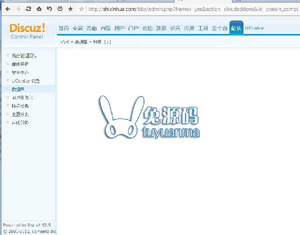Click the [+] next to breadcrumb
Screen dimensions: 300x235
pos(107,42)
